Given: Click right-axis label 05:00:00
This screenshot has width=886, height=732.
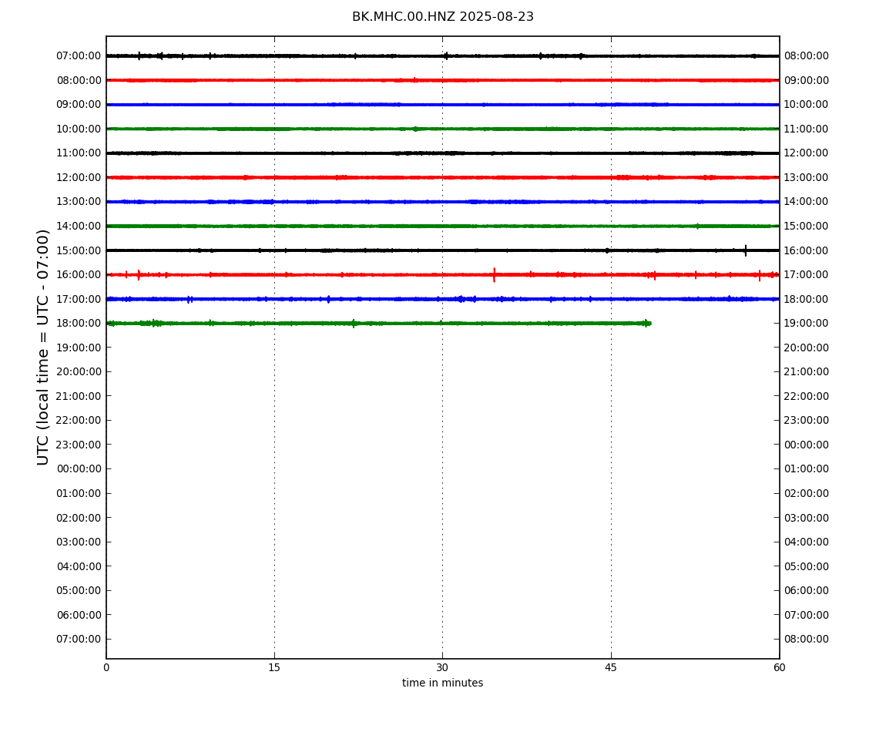Looking at the screenshot, I should (x=807, y=566).
